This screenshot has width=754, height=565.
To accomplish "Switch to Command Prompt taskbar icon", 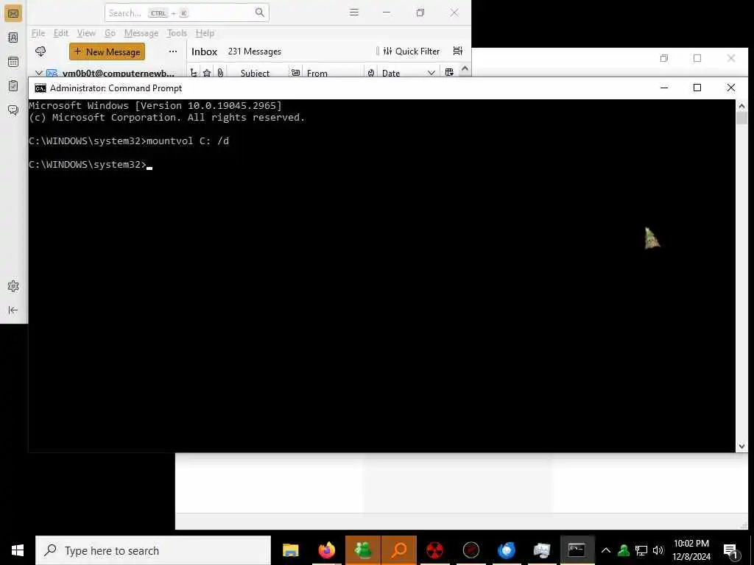I will [x=577, y=550].
